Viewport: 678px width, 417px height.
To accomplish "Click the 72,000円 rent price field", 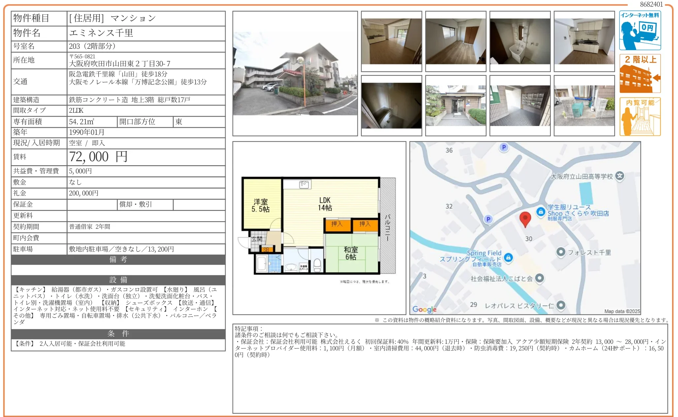I will [x=98, y=157].
